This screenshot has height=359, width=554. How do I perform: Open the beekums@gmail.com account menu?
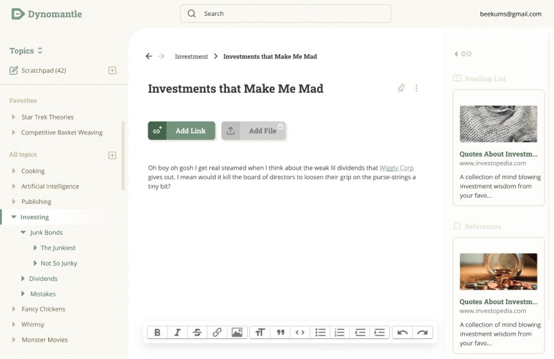pyautogui.click(x=511, y=14)
